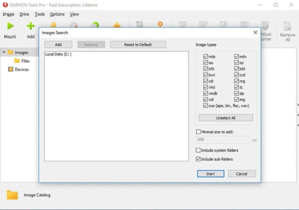This screenshot has height=210, width=299.
Task: Click the Remove All toolbar icon
Action: [288, 27]
